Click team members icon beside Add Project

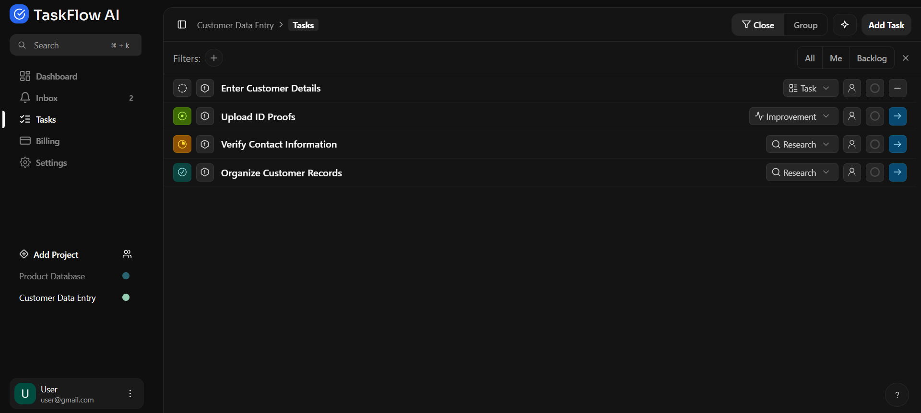[x=127, y=254]
